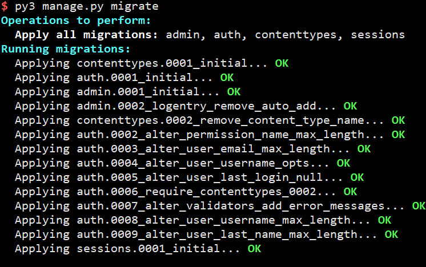Click OK next to auth.0004_alter_user_username_opts

click(343, 163)
